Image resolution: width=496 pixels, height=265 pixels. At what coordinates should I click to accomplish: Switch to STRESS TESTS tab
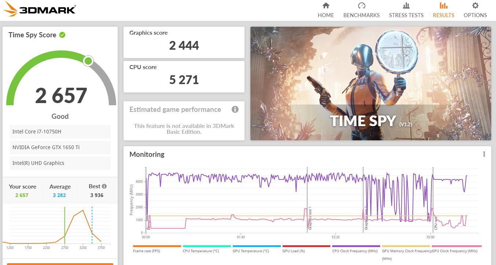tap(406, 10)
